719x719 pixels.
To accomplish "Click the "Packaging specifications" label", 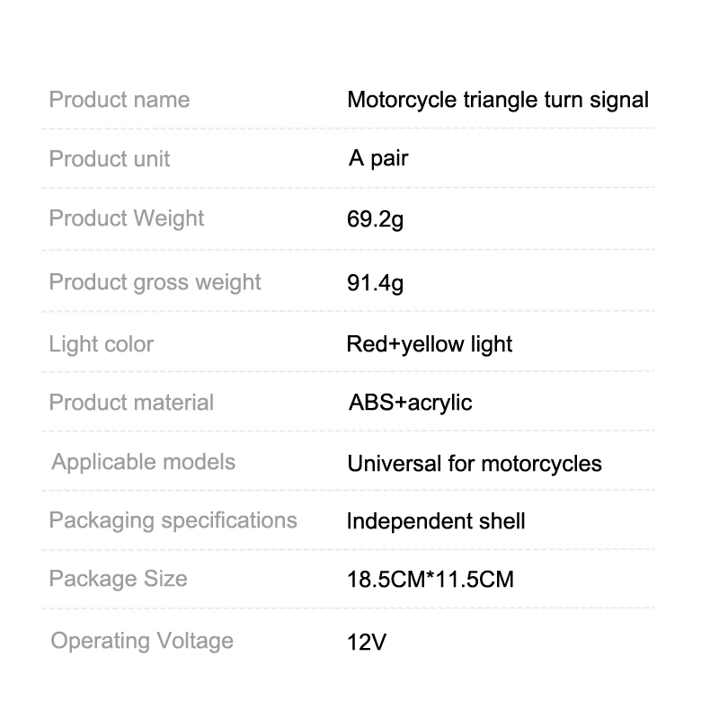I will [x=173, y=520].
